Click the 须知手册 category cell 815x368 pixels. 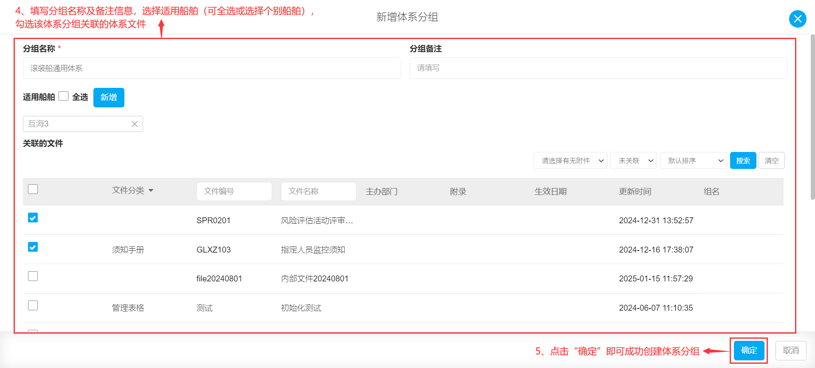pos(128,250)
